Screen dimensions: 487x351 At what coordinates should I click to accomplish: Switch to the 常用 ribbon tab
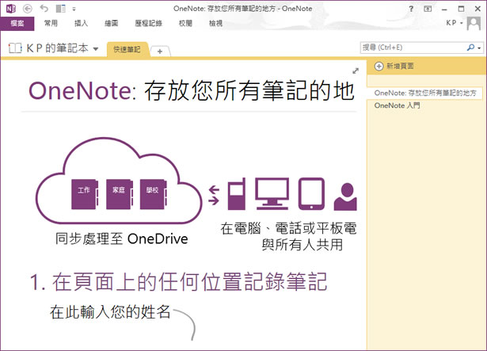tap(51, 23)
